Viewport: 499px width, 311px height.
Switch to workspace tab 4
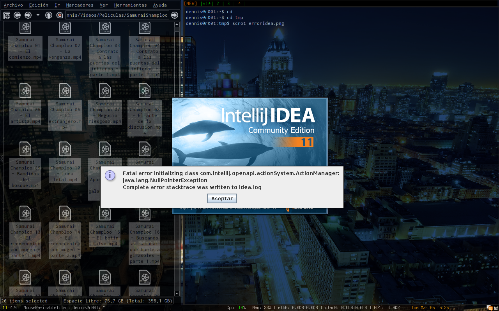click(x=239, y=3)
